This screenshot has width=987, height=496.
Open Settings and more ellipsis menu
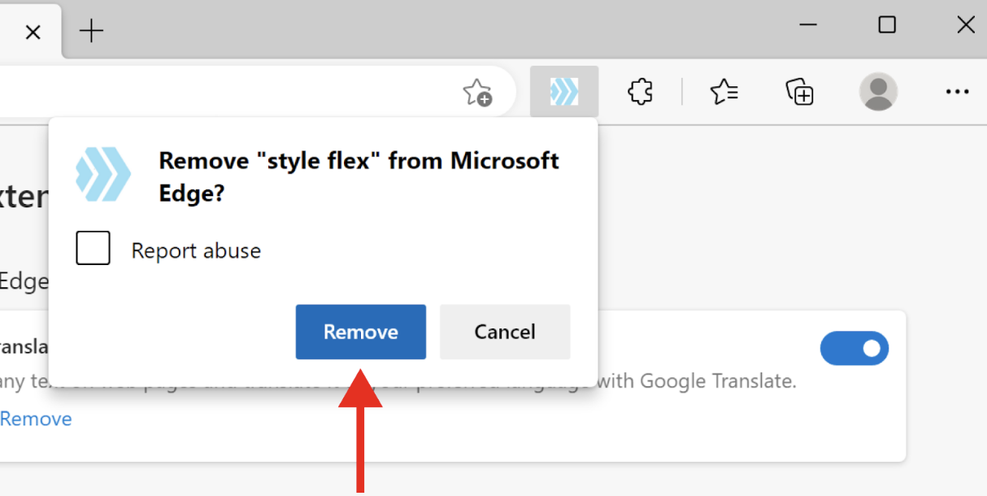[957, 92]
